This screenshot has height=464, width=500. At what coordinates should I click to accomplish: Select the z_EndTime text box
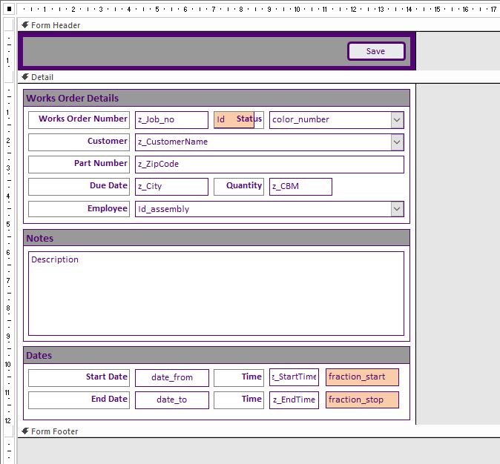pyautogui.click(x=294, y=400)
